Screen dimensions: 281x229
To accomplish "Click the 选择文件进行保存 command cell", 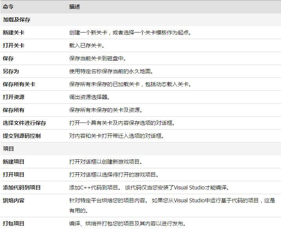I will [25, 123].
